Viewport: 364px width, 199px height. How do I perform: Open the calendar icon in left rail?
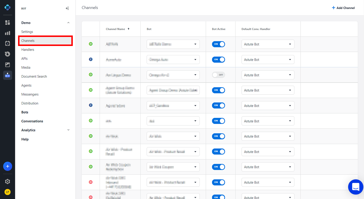(x=8, y=43)
